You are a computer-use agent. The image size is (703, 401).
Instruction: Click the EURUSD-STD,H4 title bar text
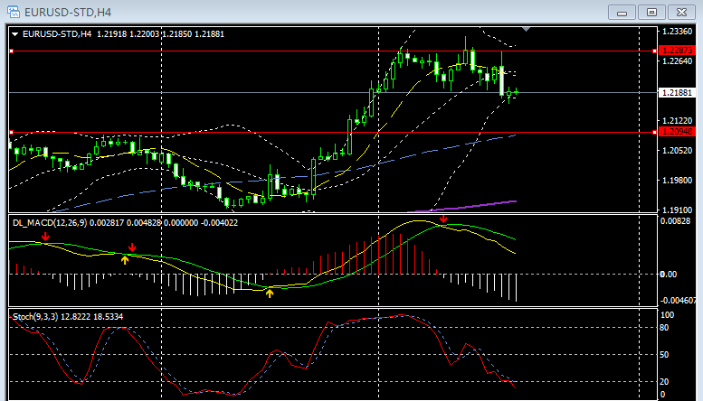pos(56,11)
